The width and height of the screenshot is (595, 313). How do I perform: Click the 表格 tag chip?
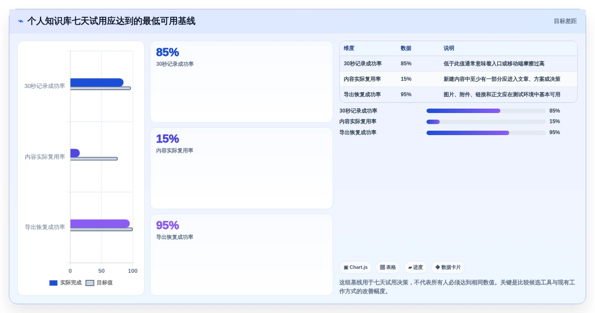pyautogui.click(x=388, y=268)
